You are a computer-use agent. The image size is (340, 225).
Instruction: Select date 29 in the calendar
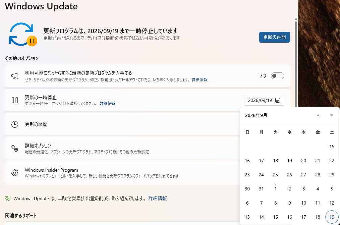tap(332, 175)
